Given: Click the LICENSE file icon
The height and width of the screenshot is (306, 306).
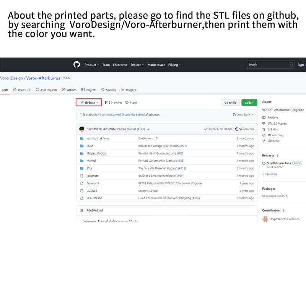Looking at the screenshot, I should click(x=82, y=190).
